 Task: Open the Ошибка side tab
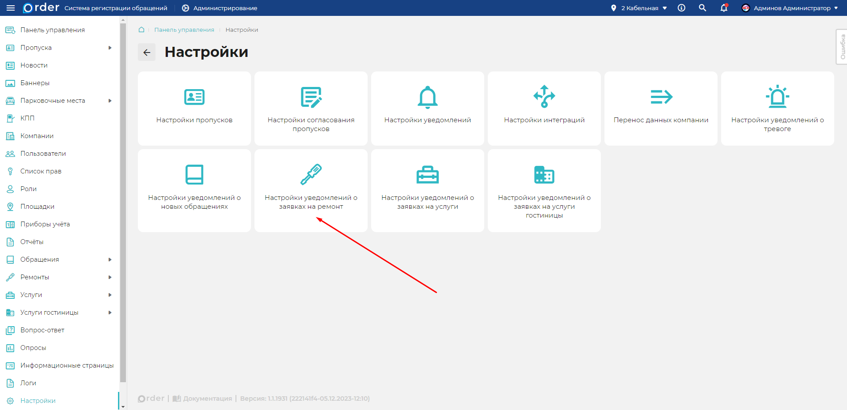(842, 47)
